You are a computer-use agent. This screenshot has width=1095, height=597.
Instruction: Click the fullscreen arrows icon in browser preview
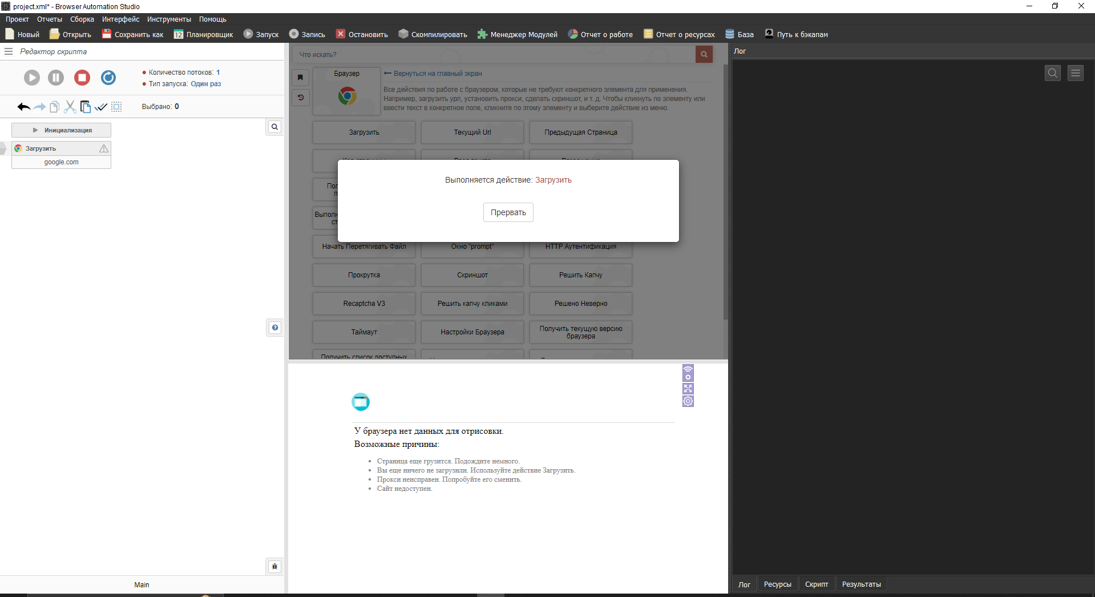pos(688,389)
